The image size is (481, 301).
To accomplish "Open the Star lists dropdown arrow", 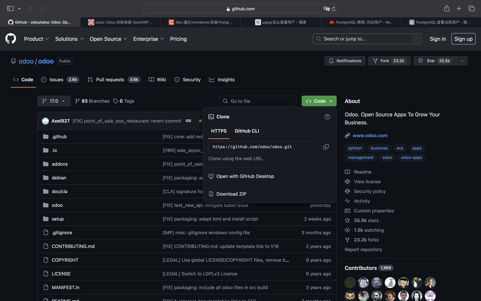I will click(x=462, y=61).
